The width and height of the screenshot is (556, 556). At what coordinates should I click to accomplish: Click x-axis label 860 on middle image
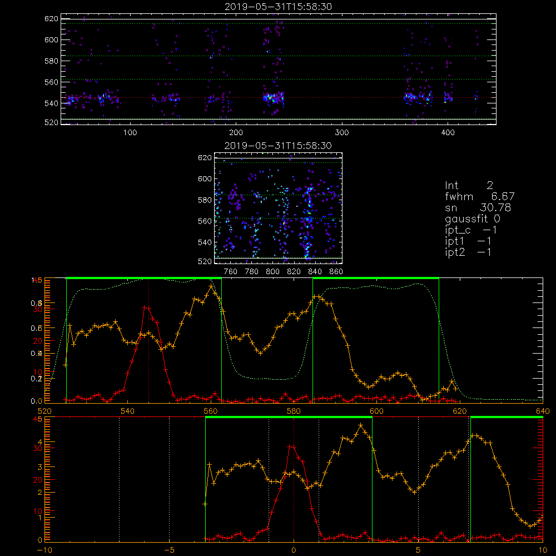coord(336,272)
